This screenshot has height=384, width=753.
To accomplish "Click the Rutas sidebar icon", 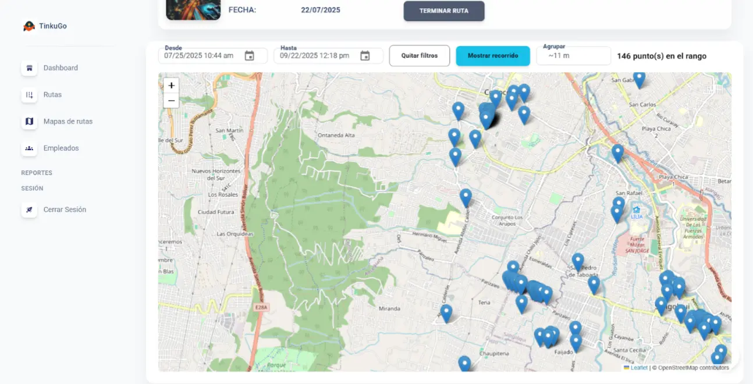I will tap(29, 95).
